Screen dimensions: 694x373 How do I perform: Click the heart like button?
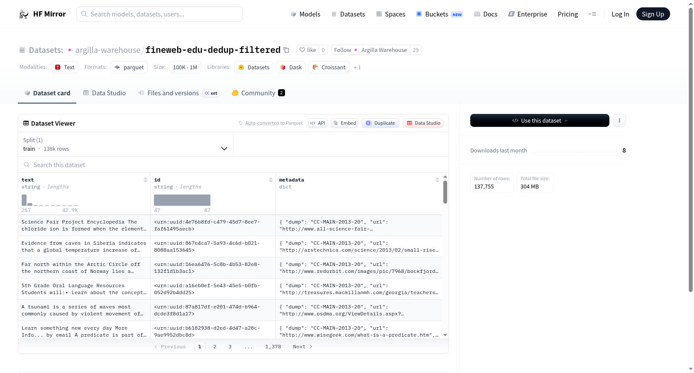click(x=308, y=50)
